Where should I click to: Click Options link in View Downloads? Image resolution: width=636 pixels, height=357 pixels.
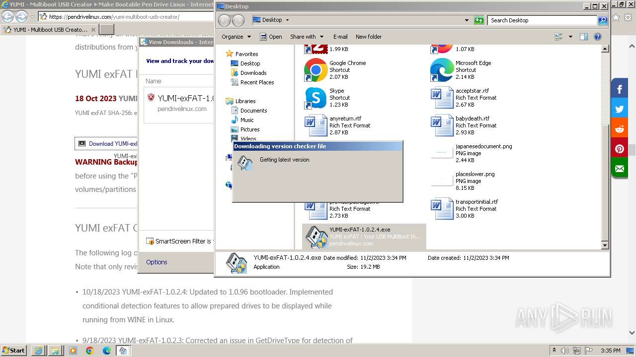click(157, 262)
